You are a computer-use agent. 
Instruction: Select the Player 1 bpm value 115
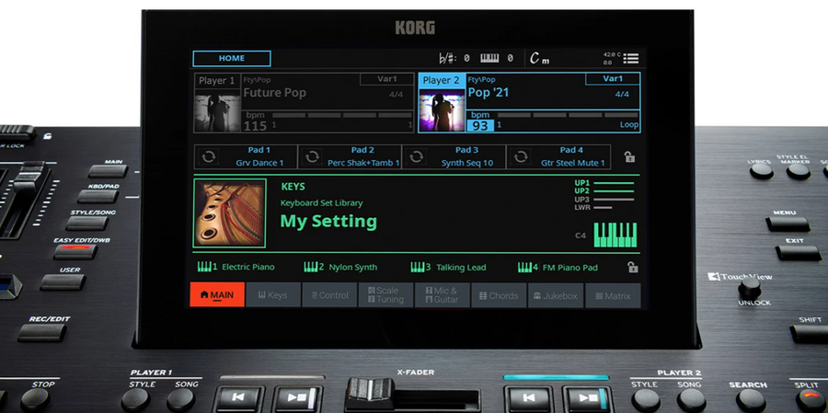pos(255,126)
